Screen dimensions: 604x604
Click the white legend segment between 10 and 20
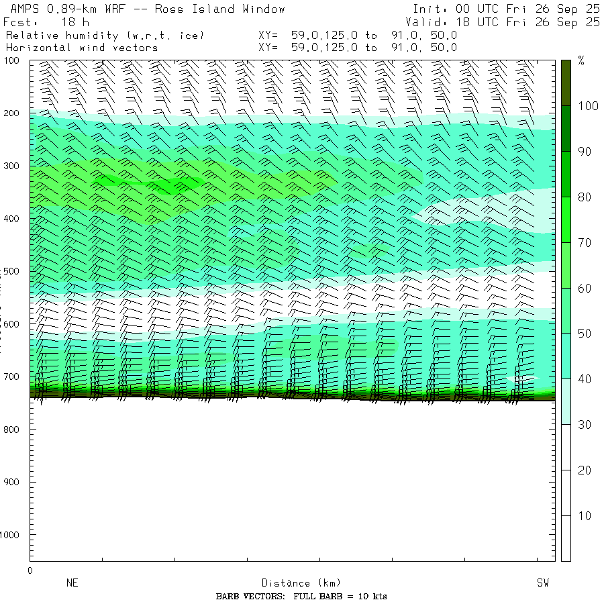[566, 493]
